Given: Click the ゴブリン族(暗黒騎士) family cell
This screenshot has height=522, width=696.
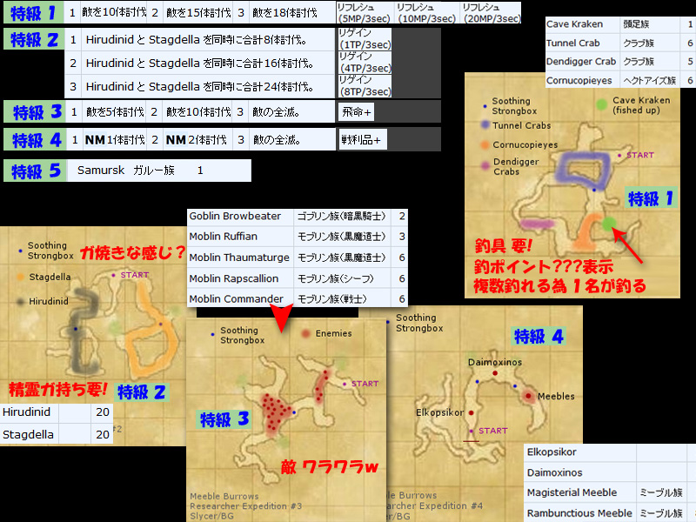Looking at the screenshot, I should (x=342, y=216).
